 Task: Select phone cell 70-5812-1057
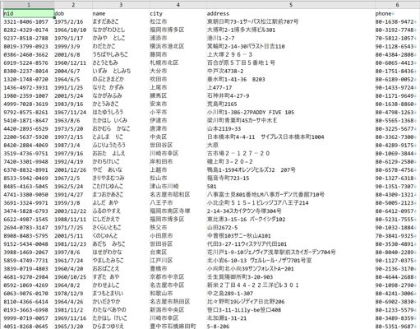click(x=397, y=38)
